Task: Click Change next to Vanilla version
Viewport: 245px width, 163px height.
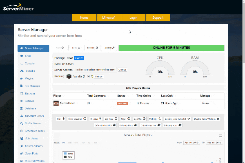Action: pos(98,77)
